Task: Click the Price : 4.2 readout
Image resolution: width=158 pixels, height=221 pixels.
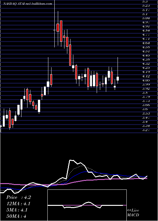Action: click(19, 197)
